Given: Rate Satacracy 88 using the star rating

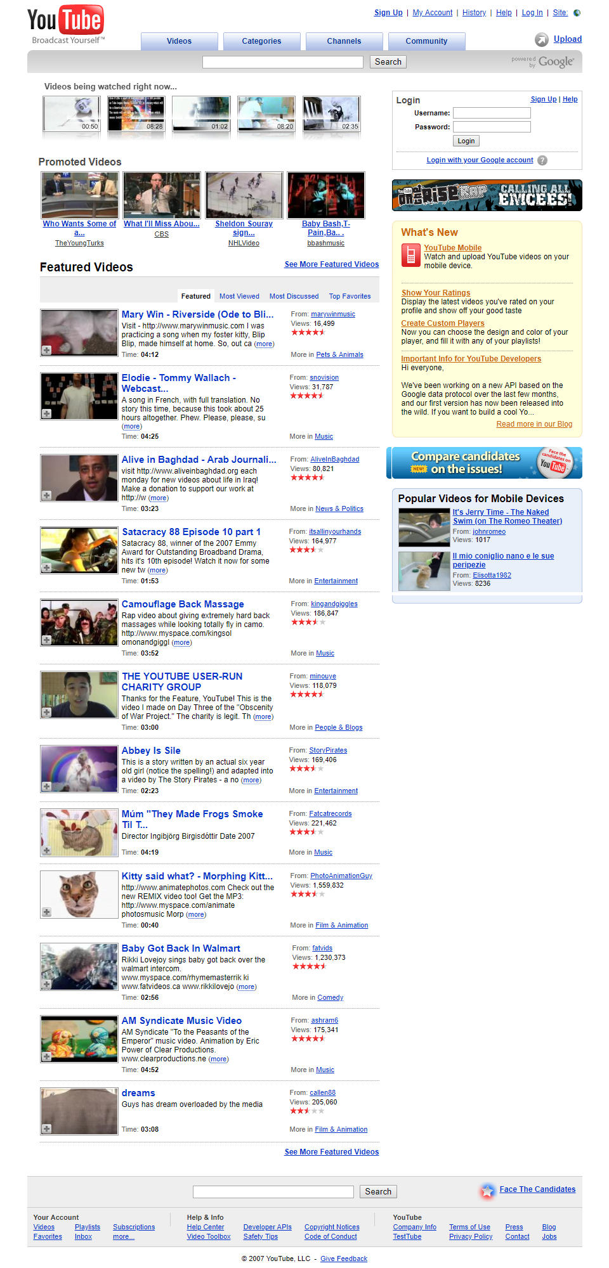Looking at the screenshot, I should click(306, 550).
